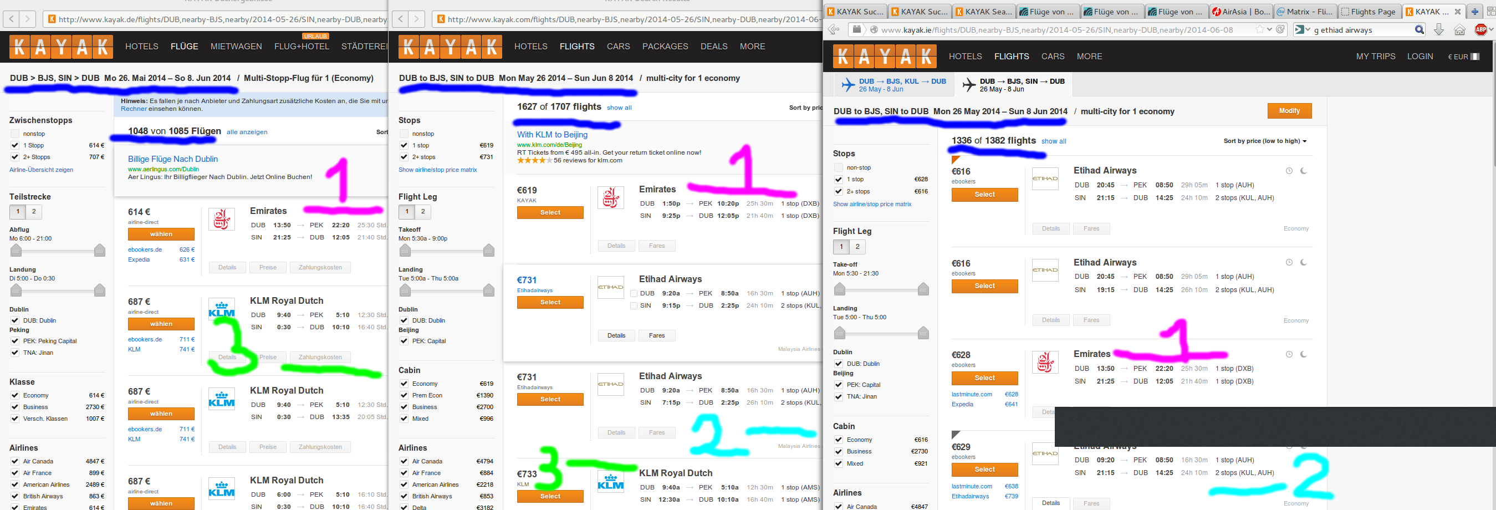The image size is (1496, 510).
Task: Open 'Show airline/stop price matrix' in kayak.ie
Action: (x=872, y=205)
